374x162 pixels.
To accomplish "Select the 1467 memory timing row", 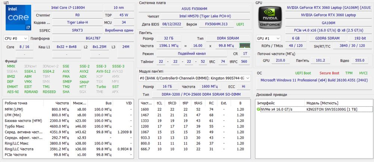I will tap(194, 115).
